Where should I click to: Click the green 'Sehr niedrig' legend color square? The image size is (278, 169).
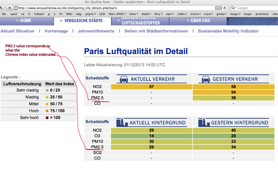(47, 90)
